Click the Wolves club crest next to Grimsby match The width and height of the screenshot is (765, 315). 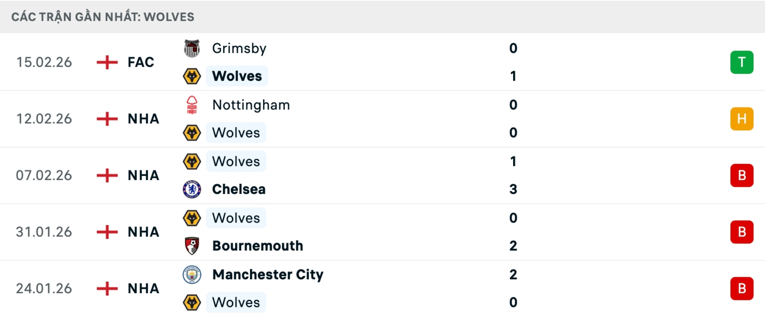[x=192, y=76]
